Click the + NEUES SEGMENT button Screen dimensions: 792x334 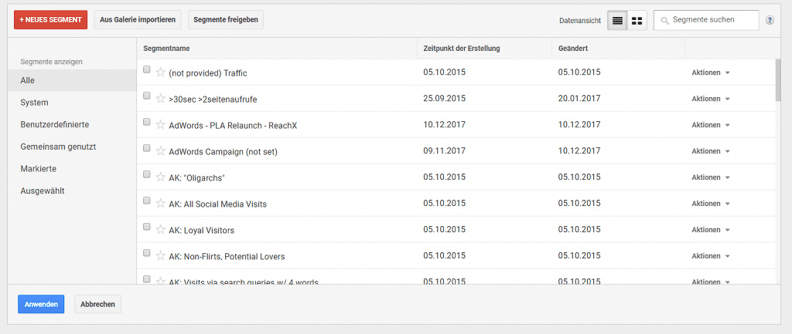click(x=50, y=19)
